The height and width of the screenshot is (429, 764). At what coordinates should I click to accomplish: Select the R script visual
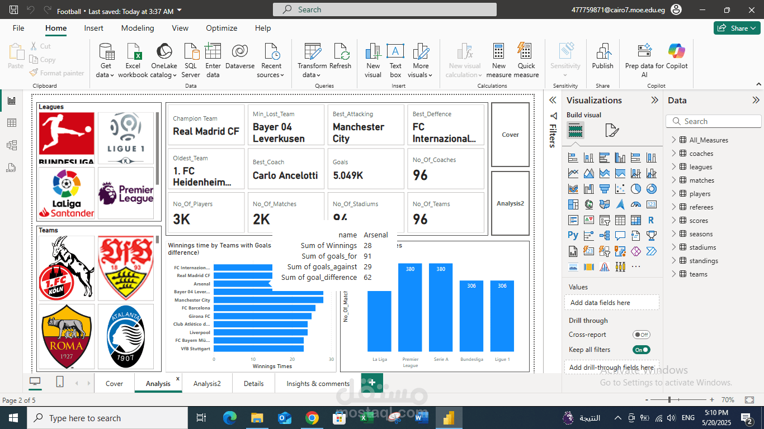tap(651, 220)
